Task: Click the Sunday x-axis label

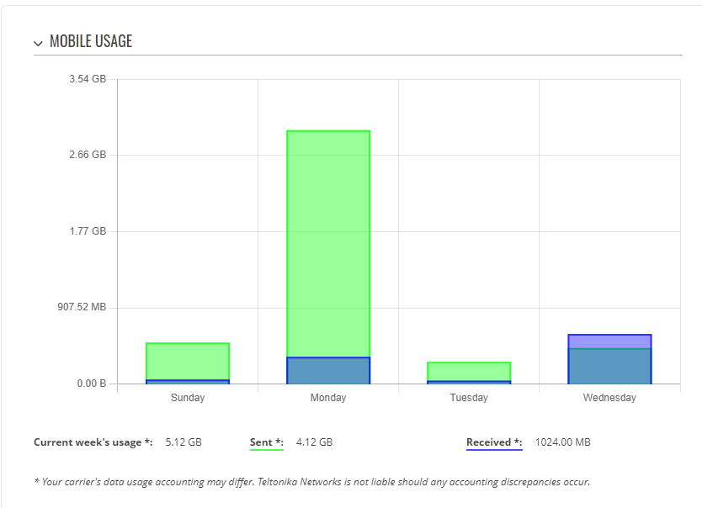Action: pyautogui.click(x=188, y=398)
